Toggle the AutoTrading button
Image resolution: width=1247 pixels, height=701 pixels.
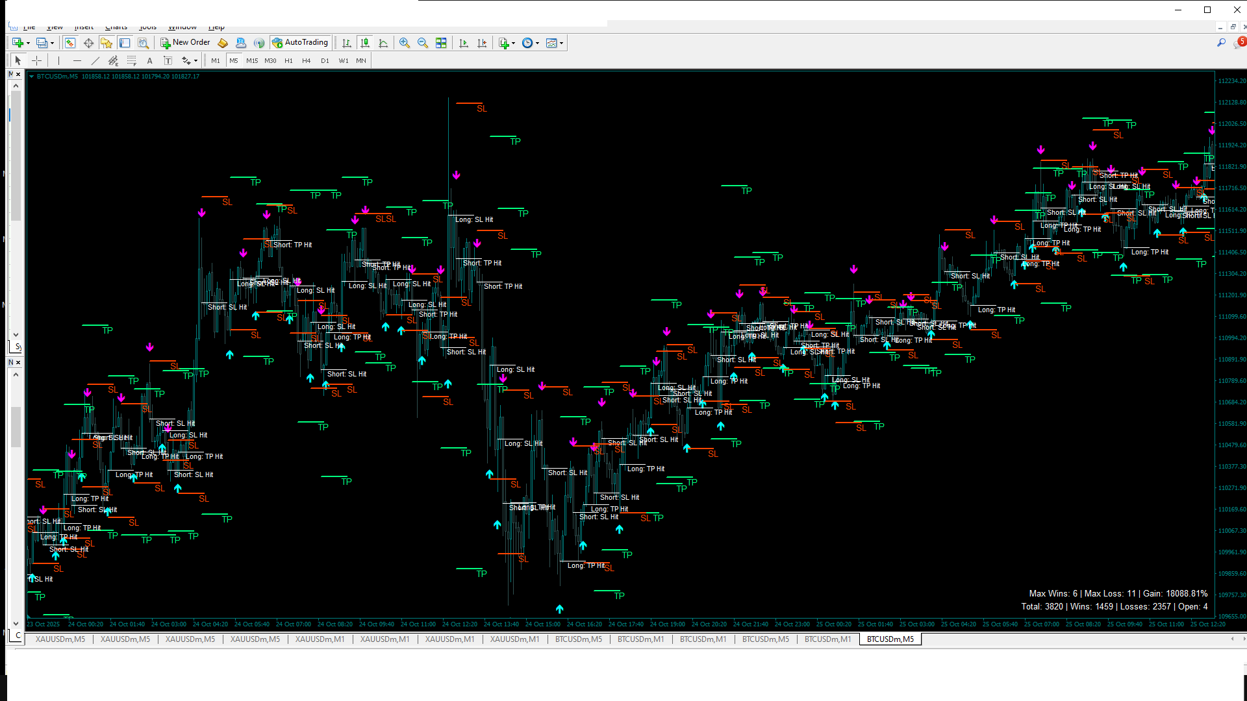[300, 43]
